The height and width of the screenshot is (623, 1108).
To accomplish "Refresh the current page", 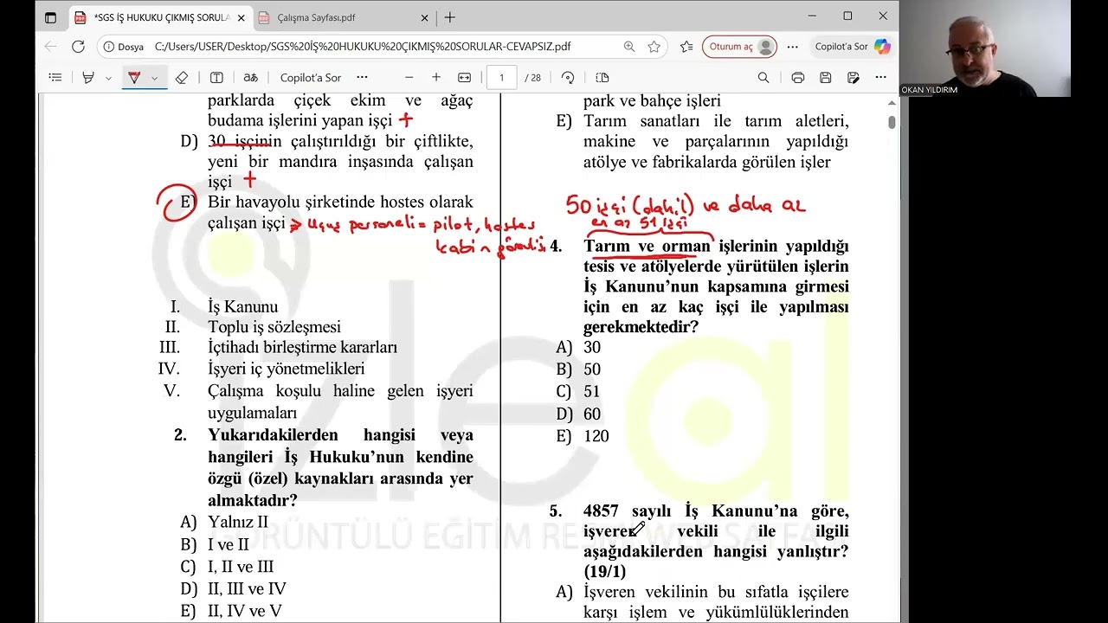I will pos(78,47).
